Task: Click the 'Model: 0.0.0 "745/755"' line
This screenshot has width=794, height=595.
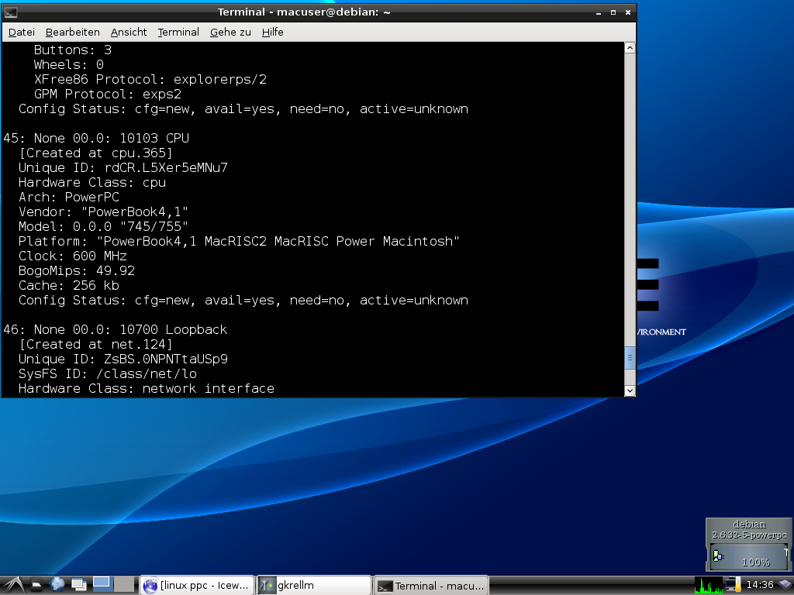Action: 103,226
